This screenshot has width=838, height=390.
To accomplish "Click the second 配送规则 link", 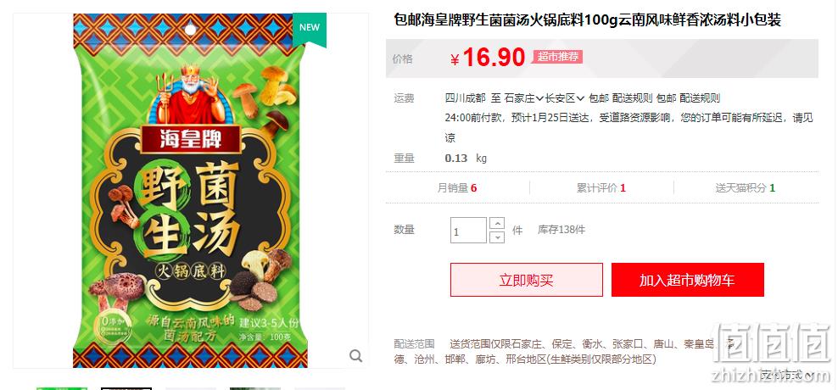I will click(700, 98).
